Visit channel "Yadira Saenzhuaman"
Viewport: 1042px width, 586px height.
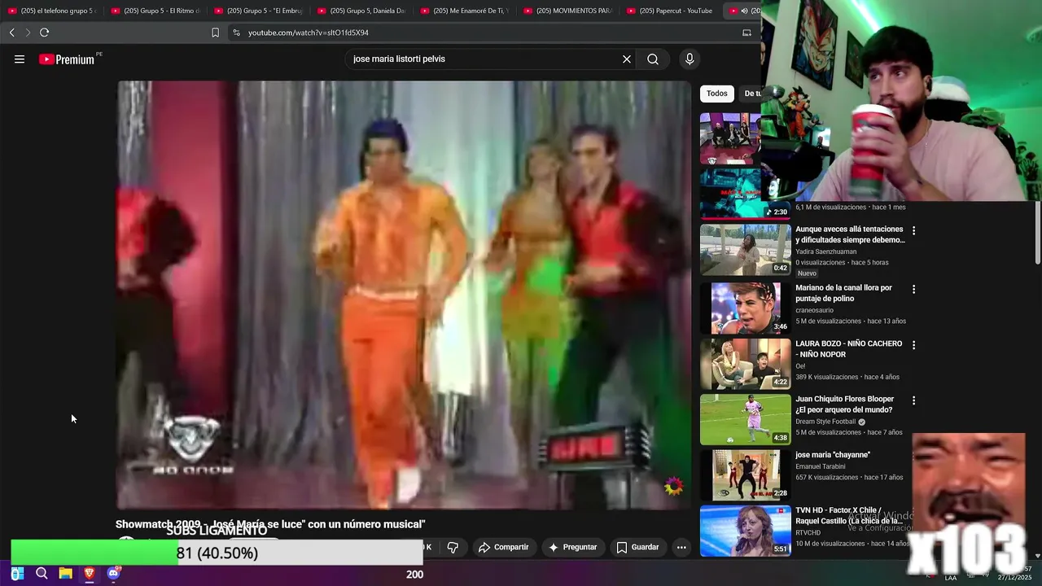click(825, 251)
